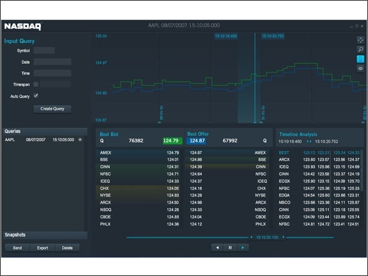Open the Snapshots panel header

tap(46, 235)
